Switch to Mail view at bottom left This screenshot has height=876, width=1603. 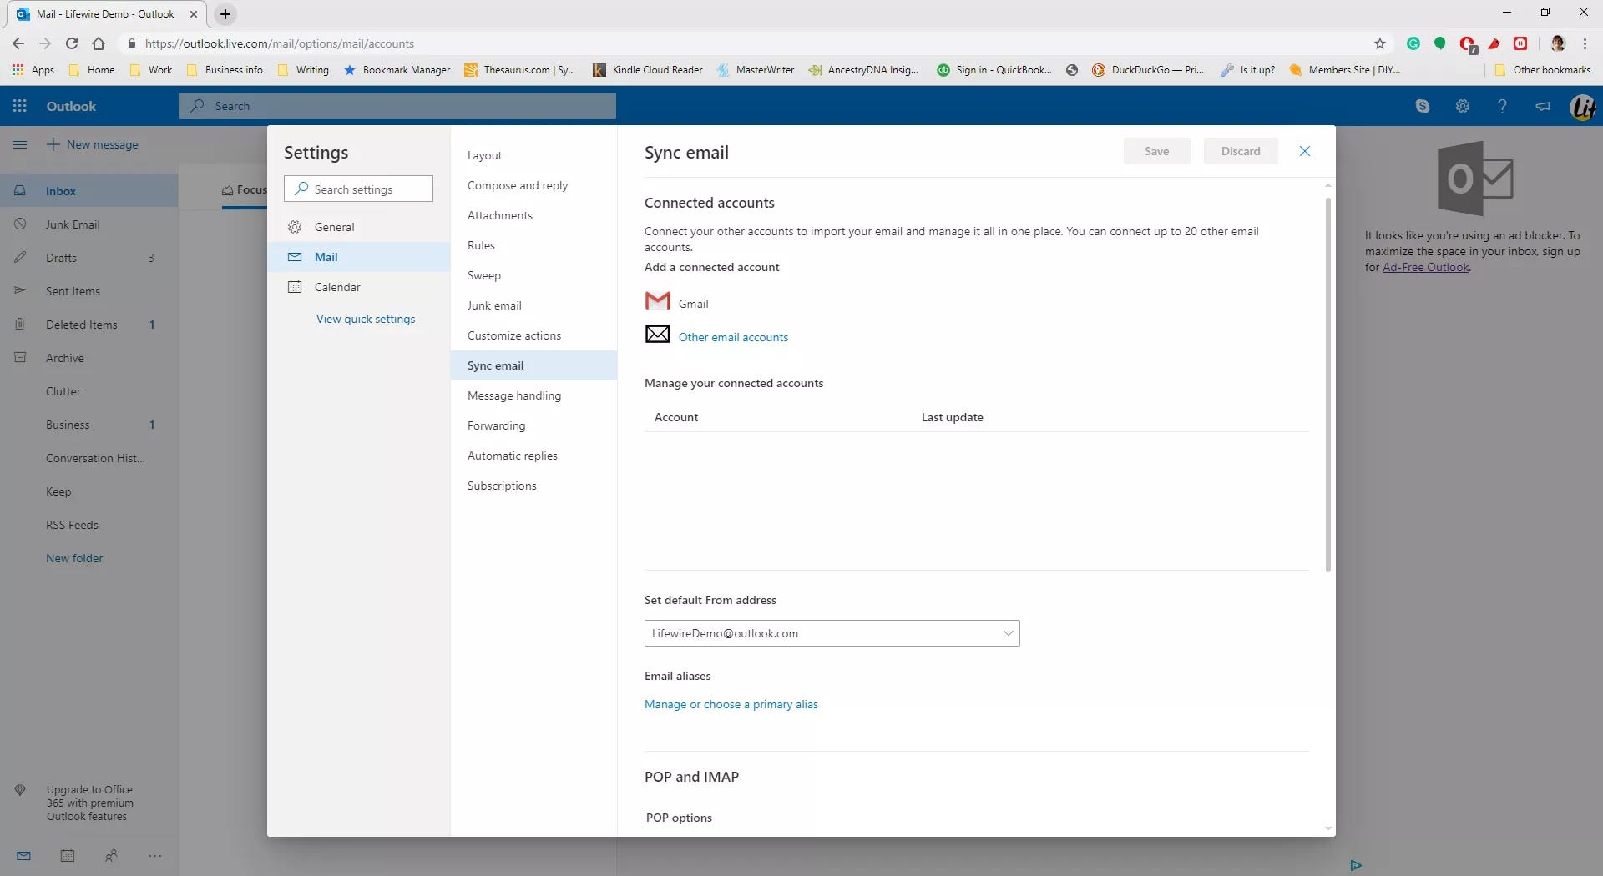pos(23,856)
